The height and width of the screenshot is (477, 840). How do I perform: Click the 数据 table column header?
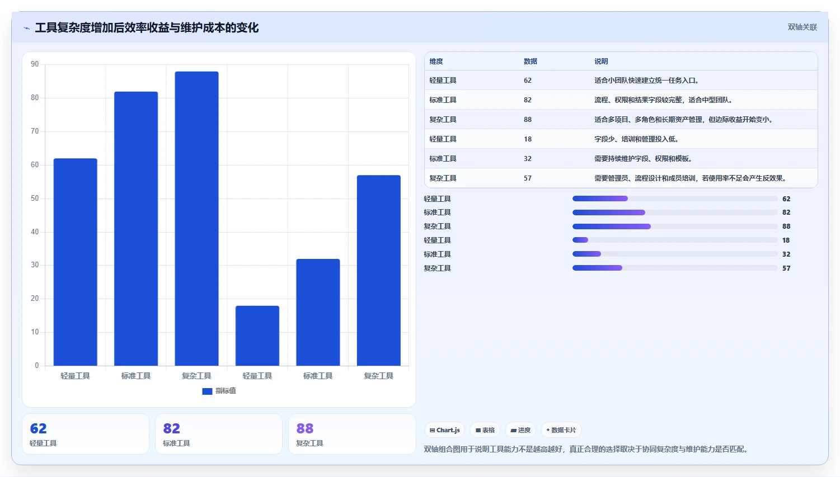pyautogui.click(x=530, y=62)
